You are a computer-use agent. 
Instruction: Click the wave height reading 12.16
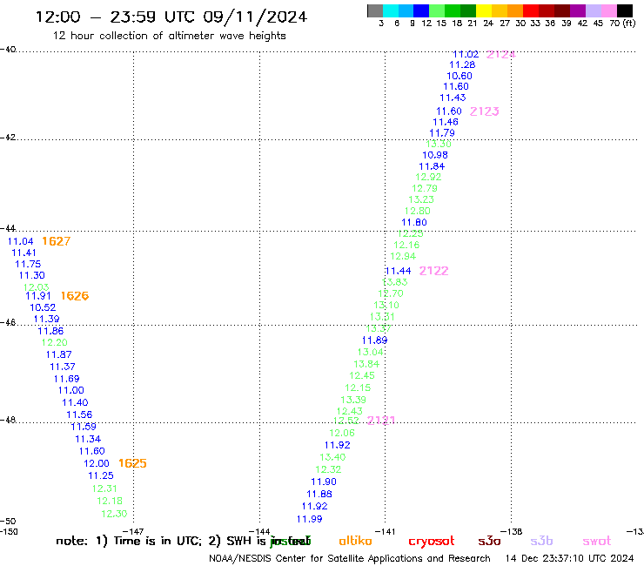pos(406,245)
